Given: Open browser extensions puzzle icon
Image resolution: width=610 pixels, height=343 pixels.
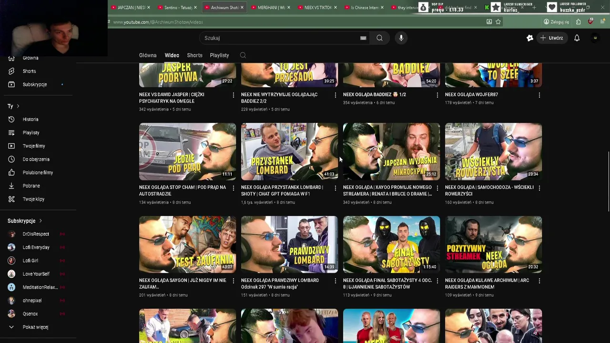Looking at the screenshot, I should coord(578,21).
